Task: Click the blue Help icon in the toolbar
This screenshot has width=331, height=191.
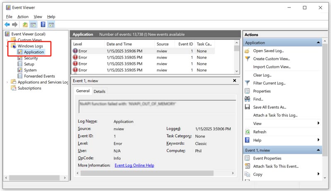Action: 43,25
